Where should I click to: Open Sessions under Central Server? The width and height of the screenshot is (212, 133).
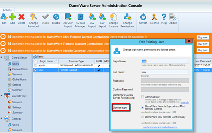pos(15,74)
